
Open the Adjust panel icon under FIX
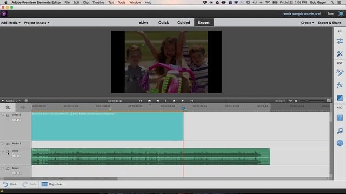pos(340,41)
